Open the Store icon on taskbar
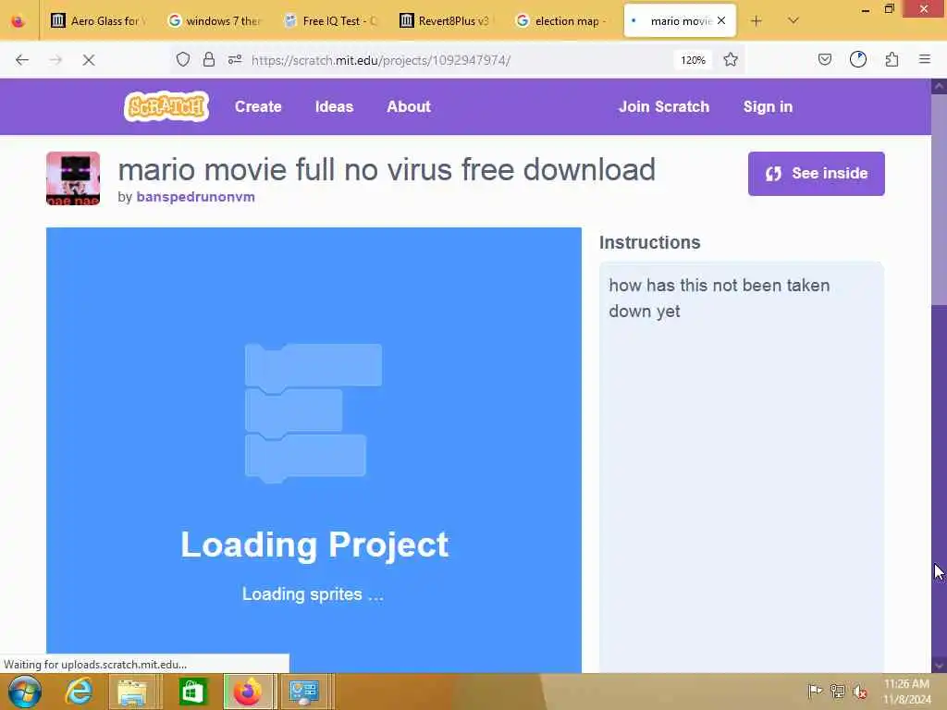 (x=192, y=692)
